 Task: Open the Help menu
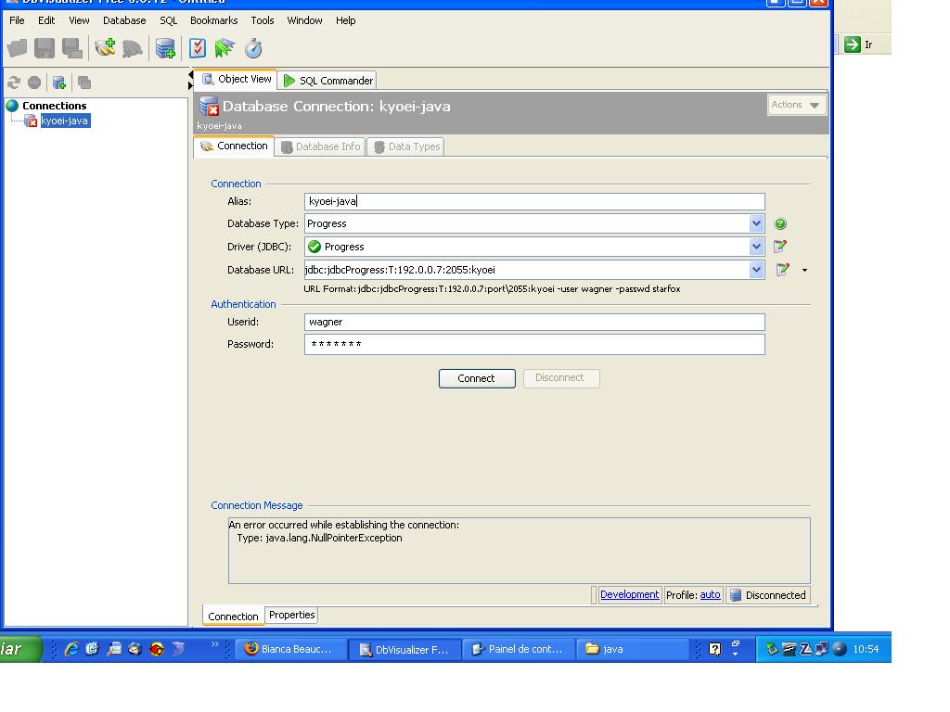tap(345, 20)
